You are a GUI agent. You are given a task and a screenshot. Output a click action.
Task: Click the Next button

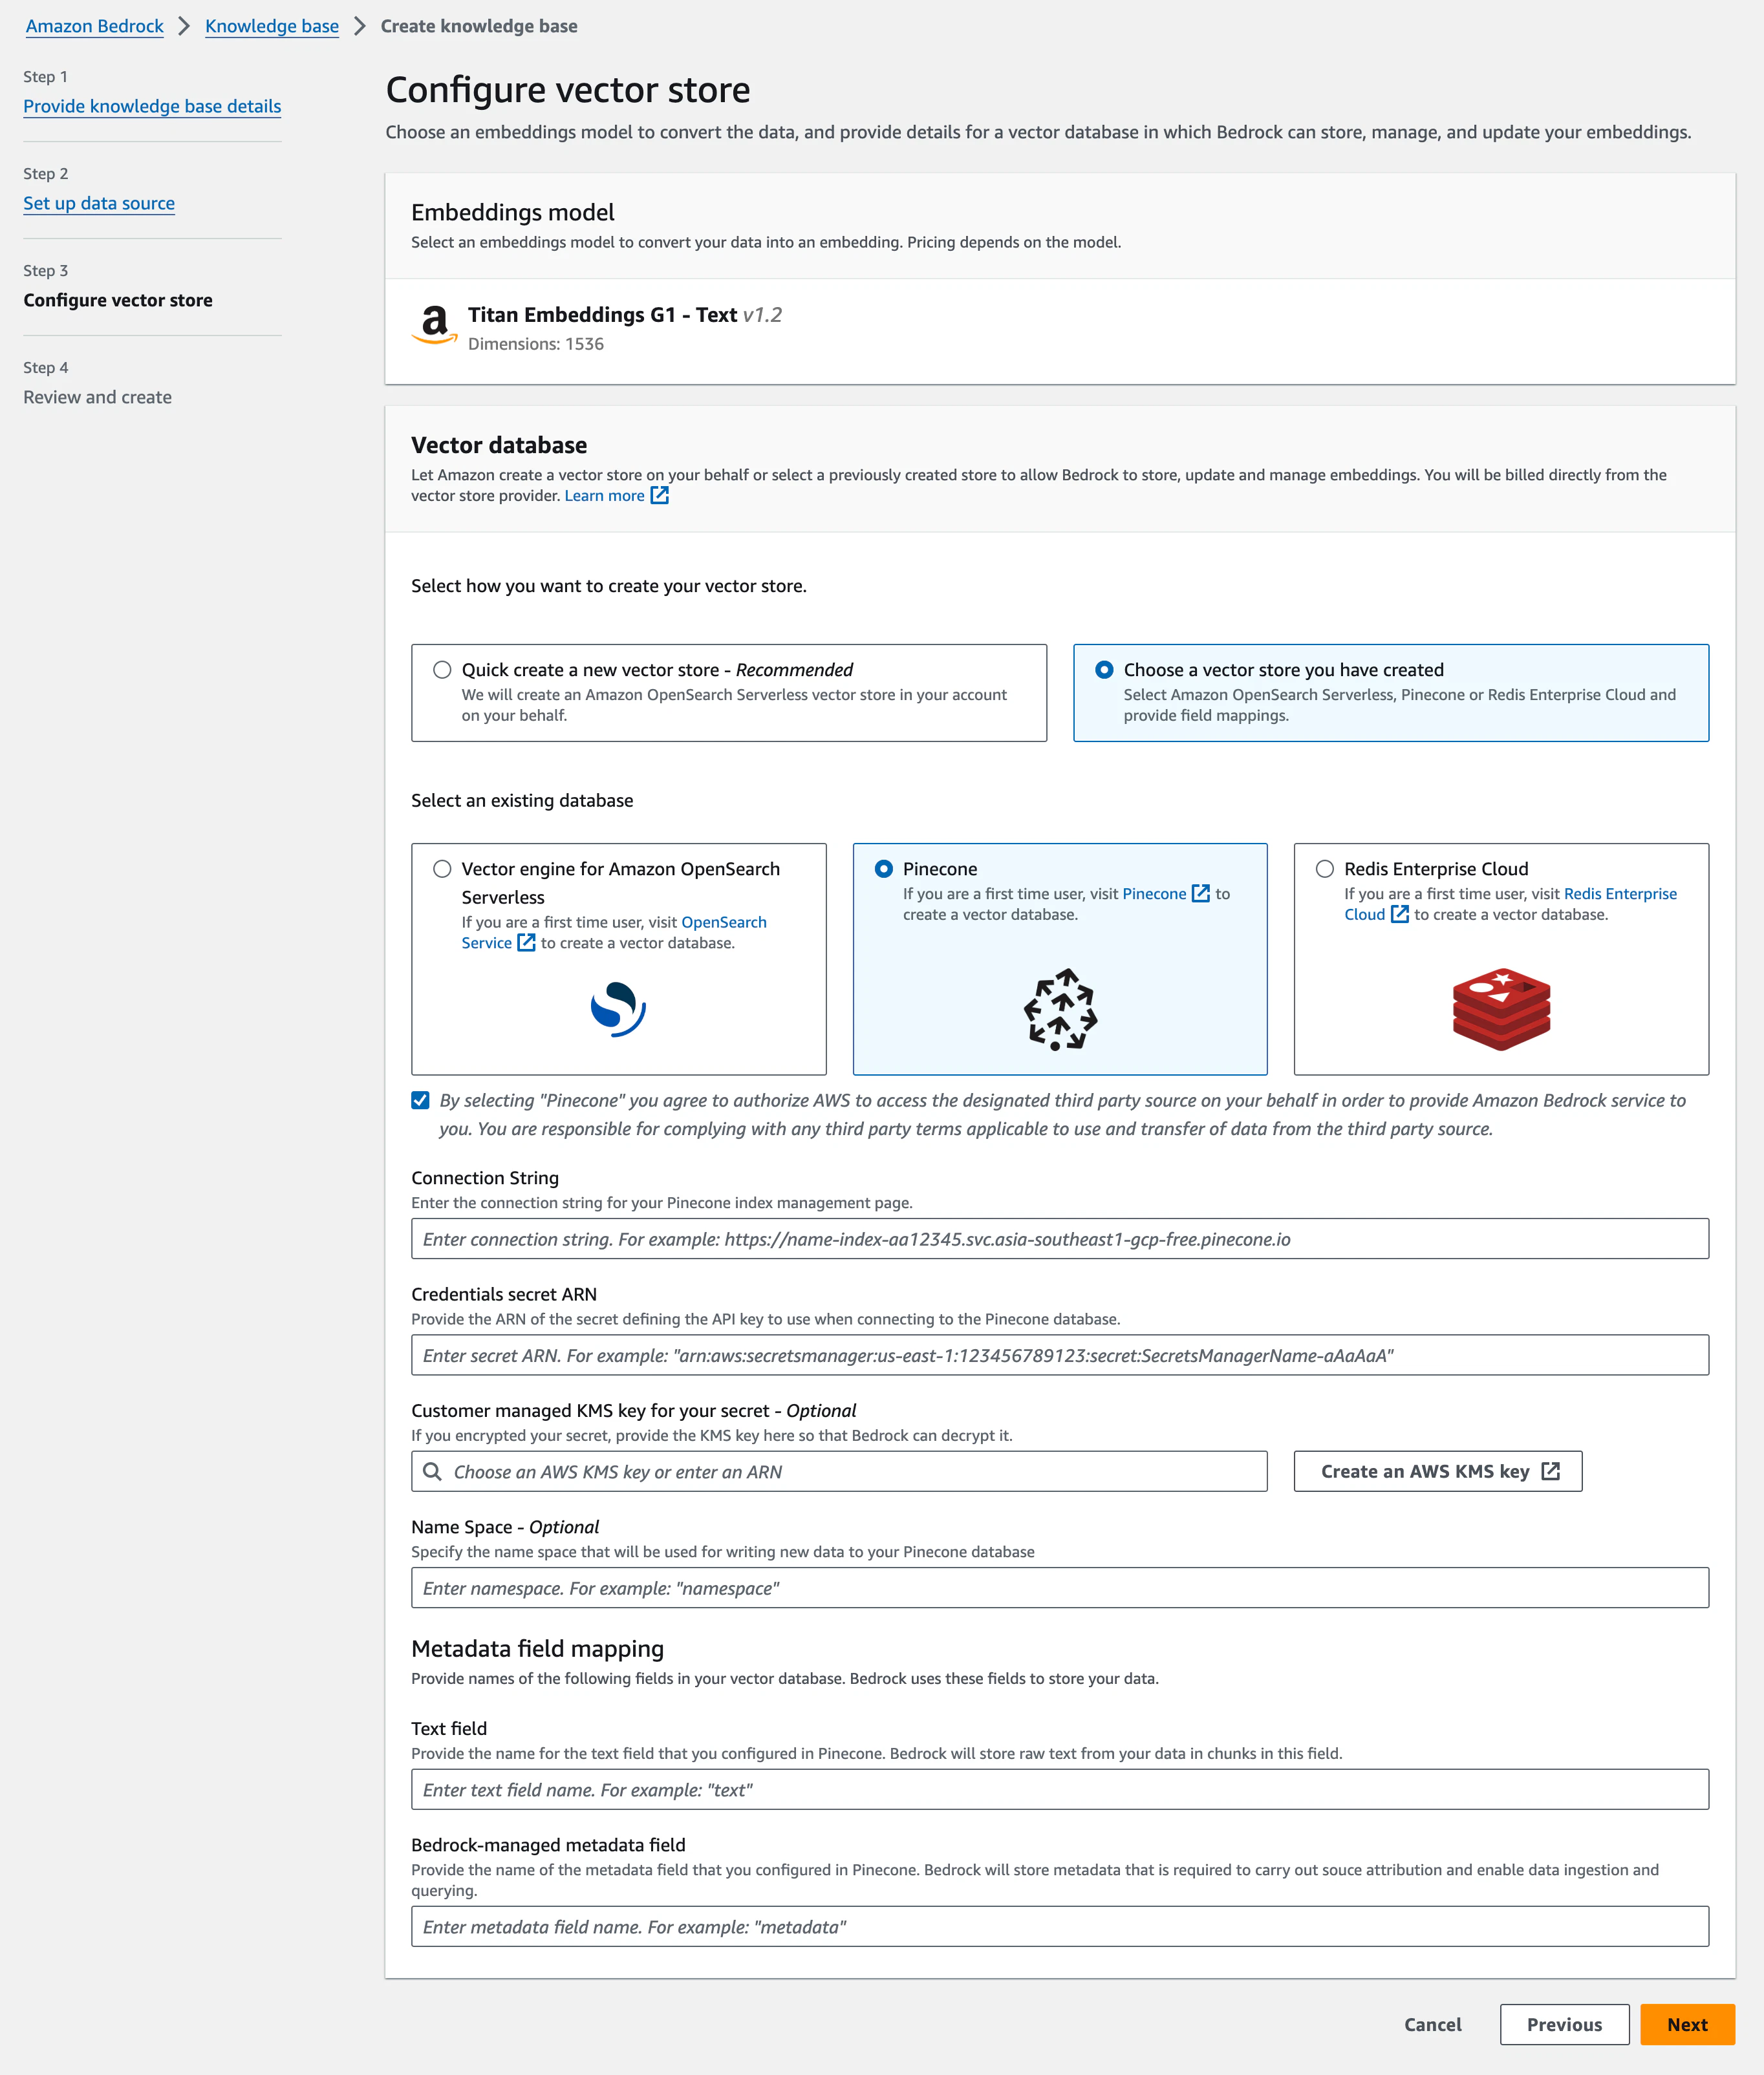(x=1687, y=2024)
